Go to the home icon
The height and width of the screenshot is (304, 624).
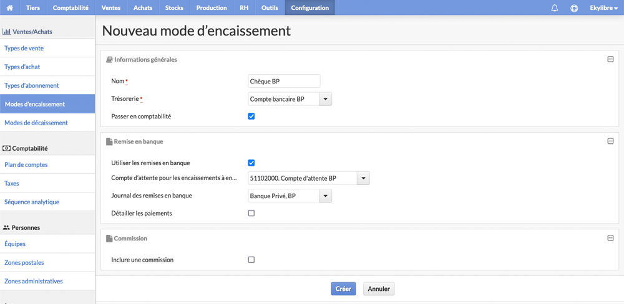pyautogui.click(x=10, y=7)
